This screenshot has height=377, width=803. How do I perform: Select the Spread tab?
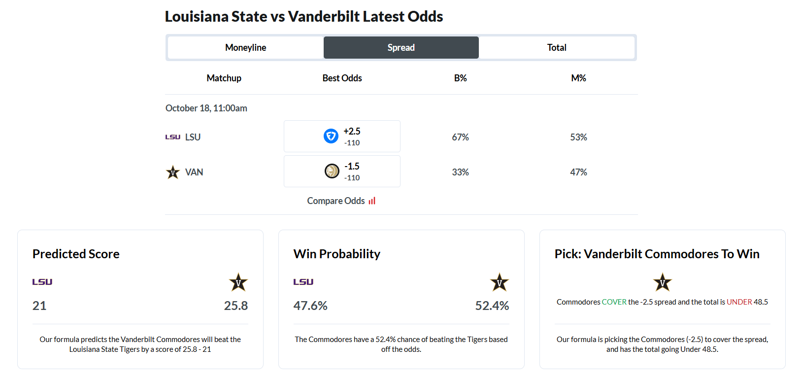point(401,47)
